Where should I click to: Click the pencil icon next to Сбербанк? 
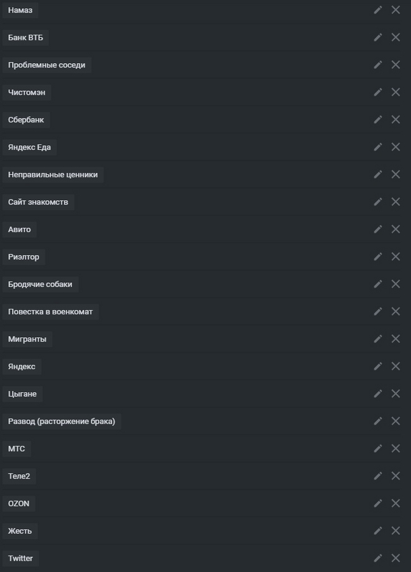[x=378, y=119]
